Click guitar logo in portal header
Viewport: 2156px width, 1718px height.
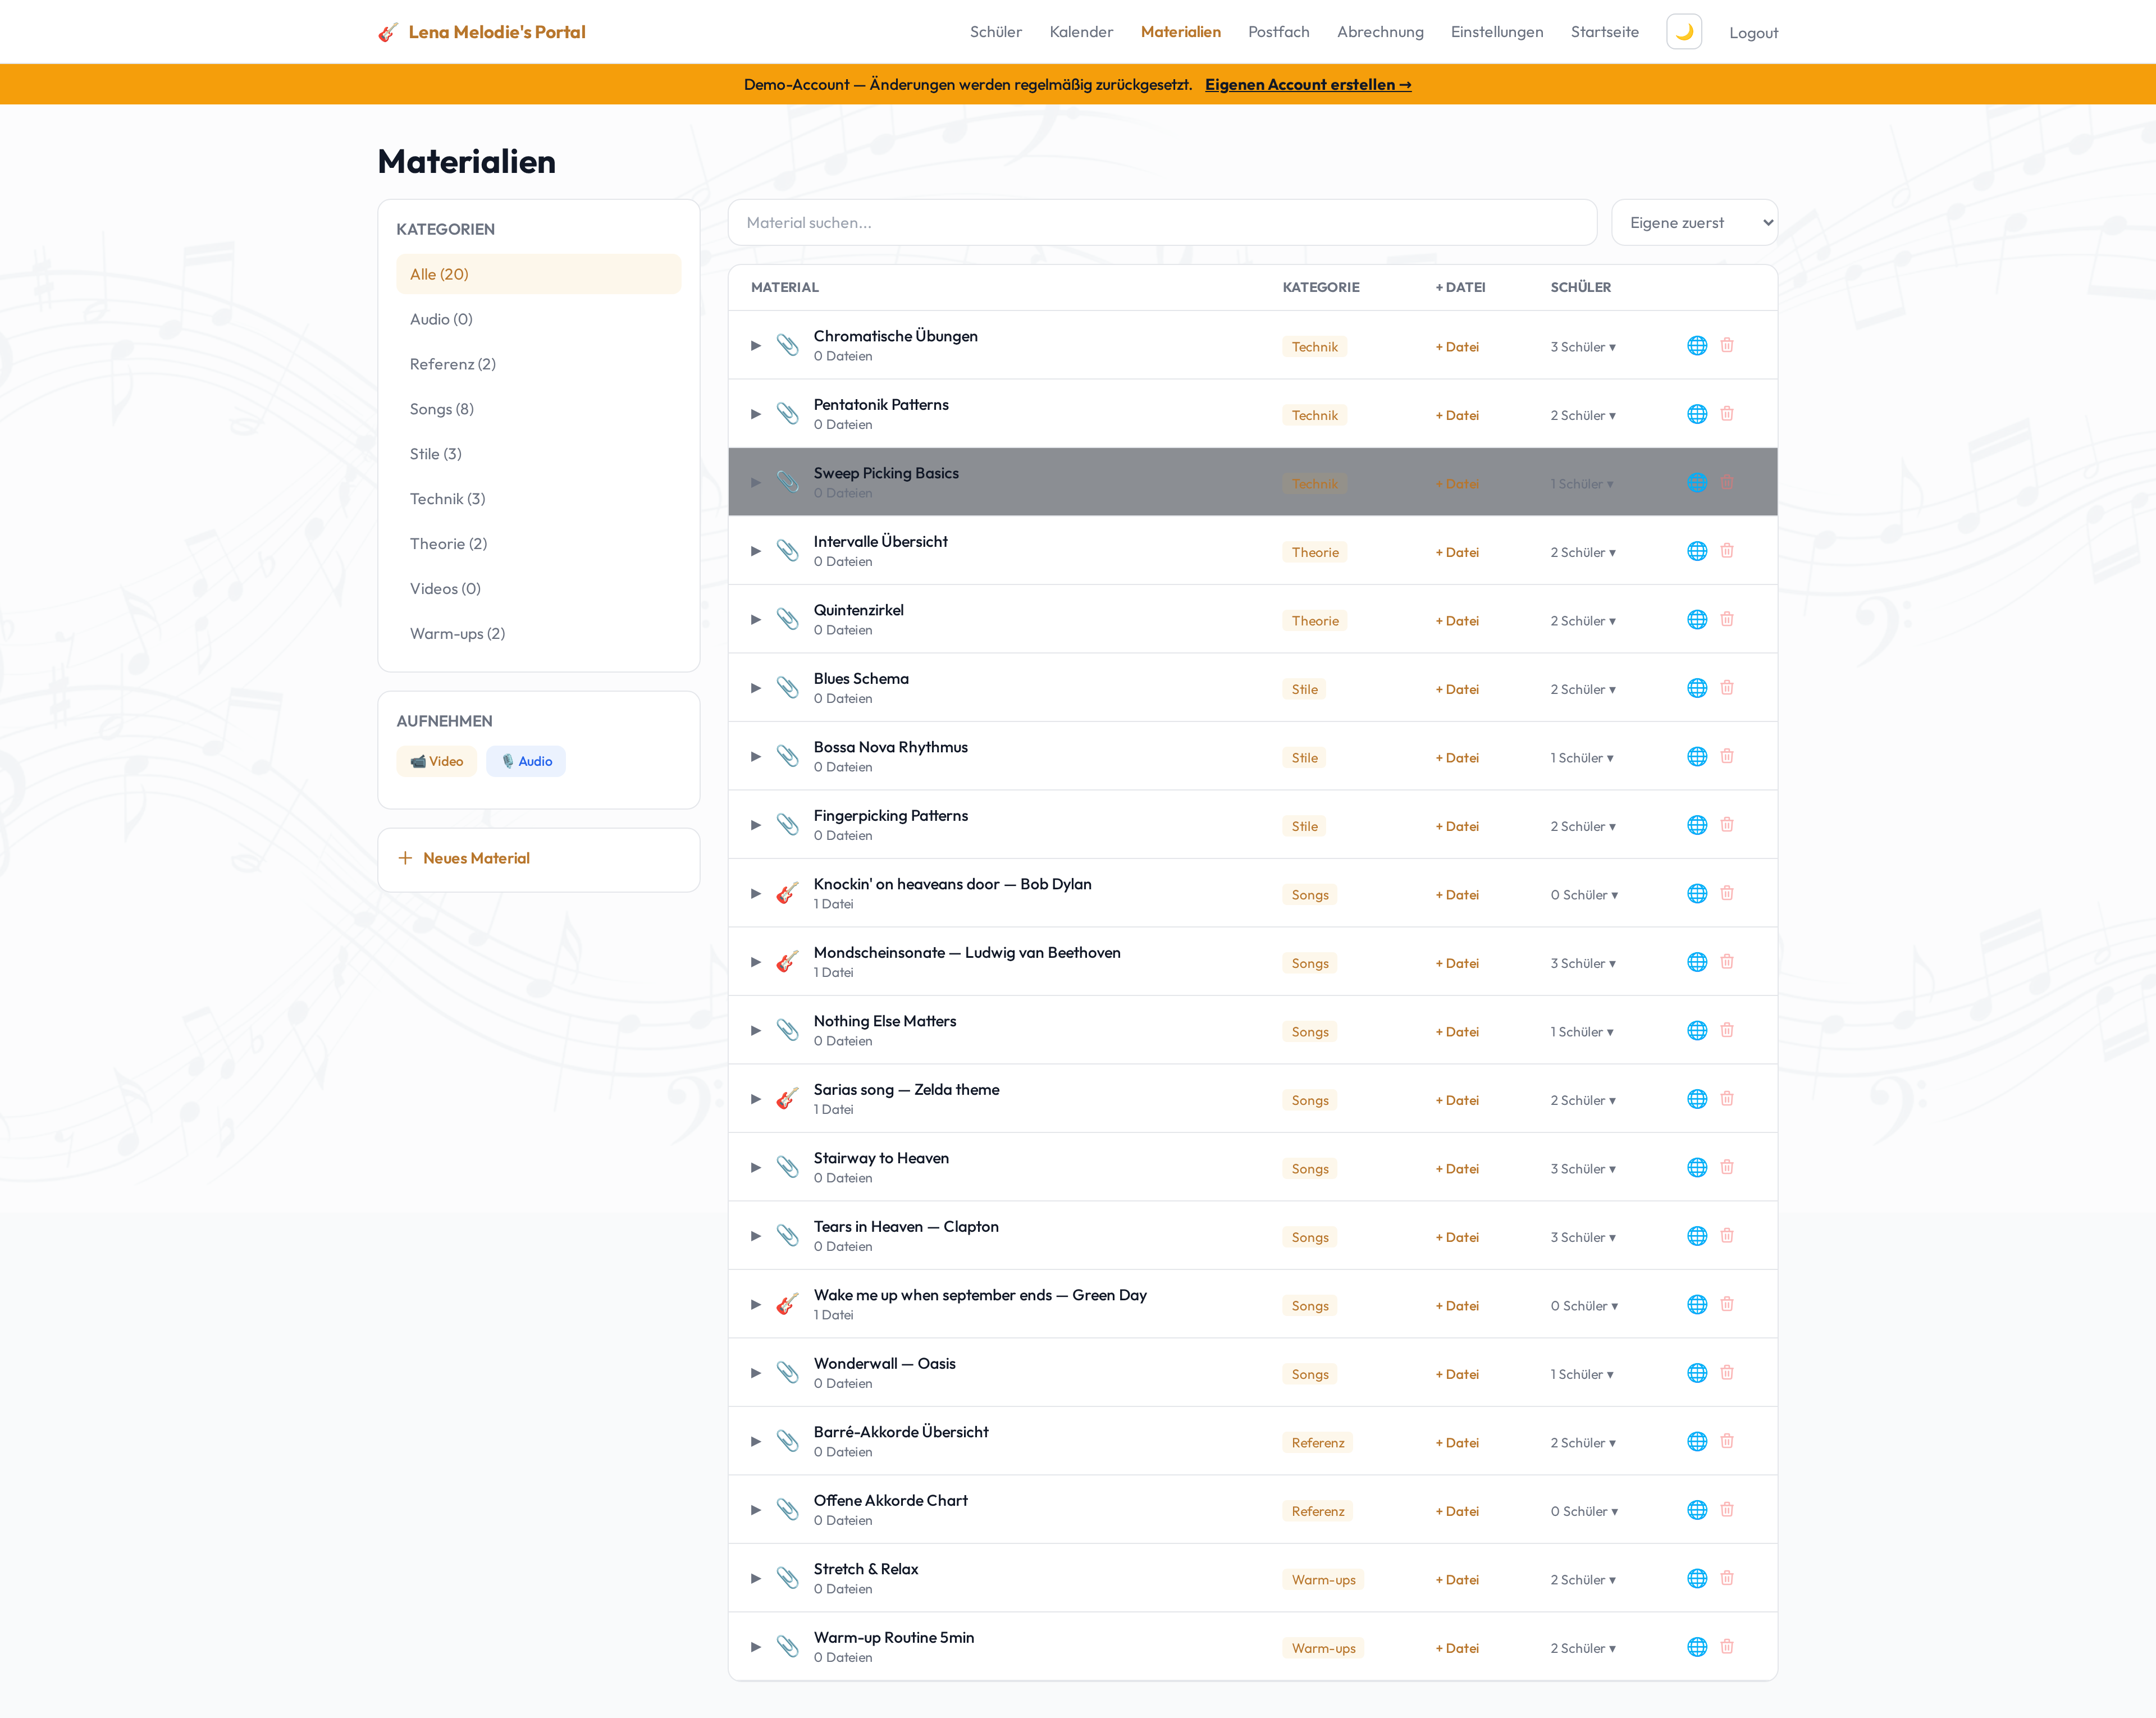pyautogui.click(x=388, y=32)
